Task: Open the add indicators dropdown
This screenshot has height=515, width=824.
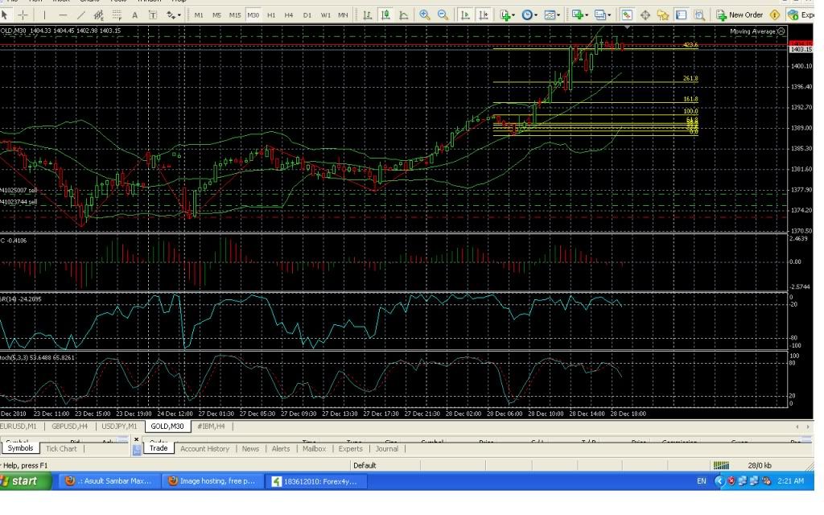Action: click(507, 14)
